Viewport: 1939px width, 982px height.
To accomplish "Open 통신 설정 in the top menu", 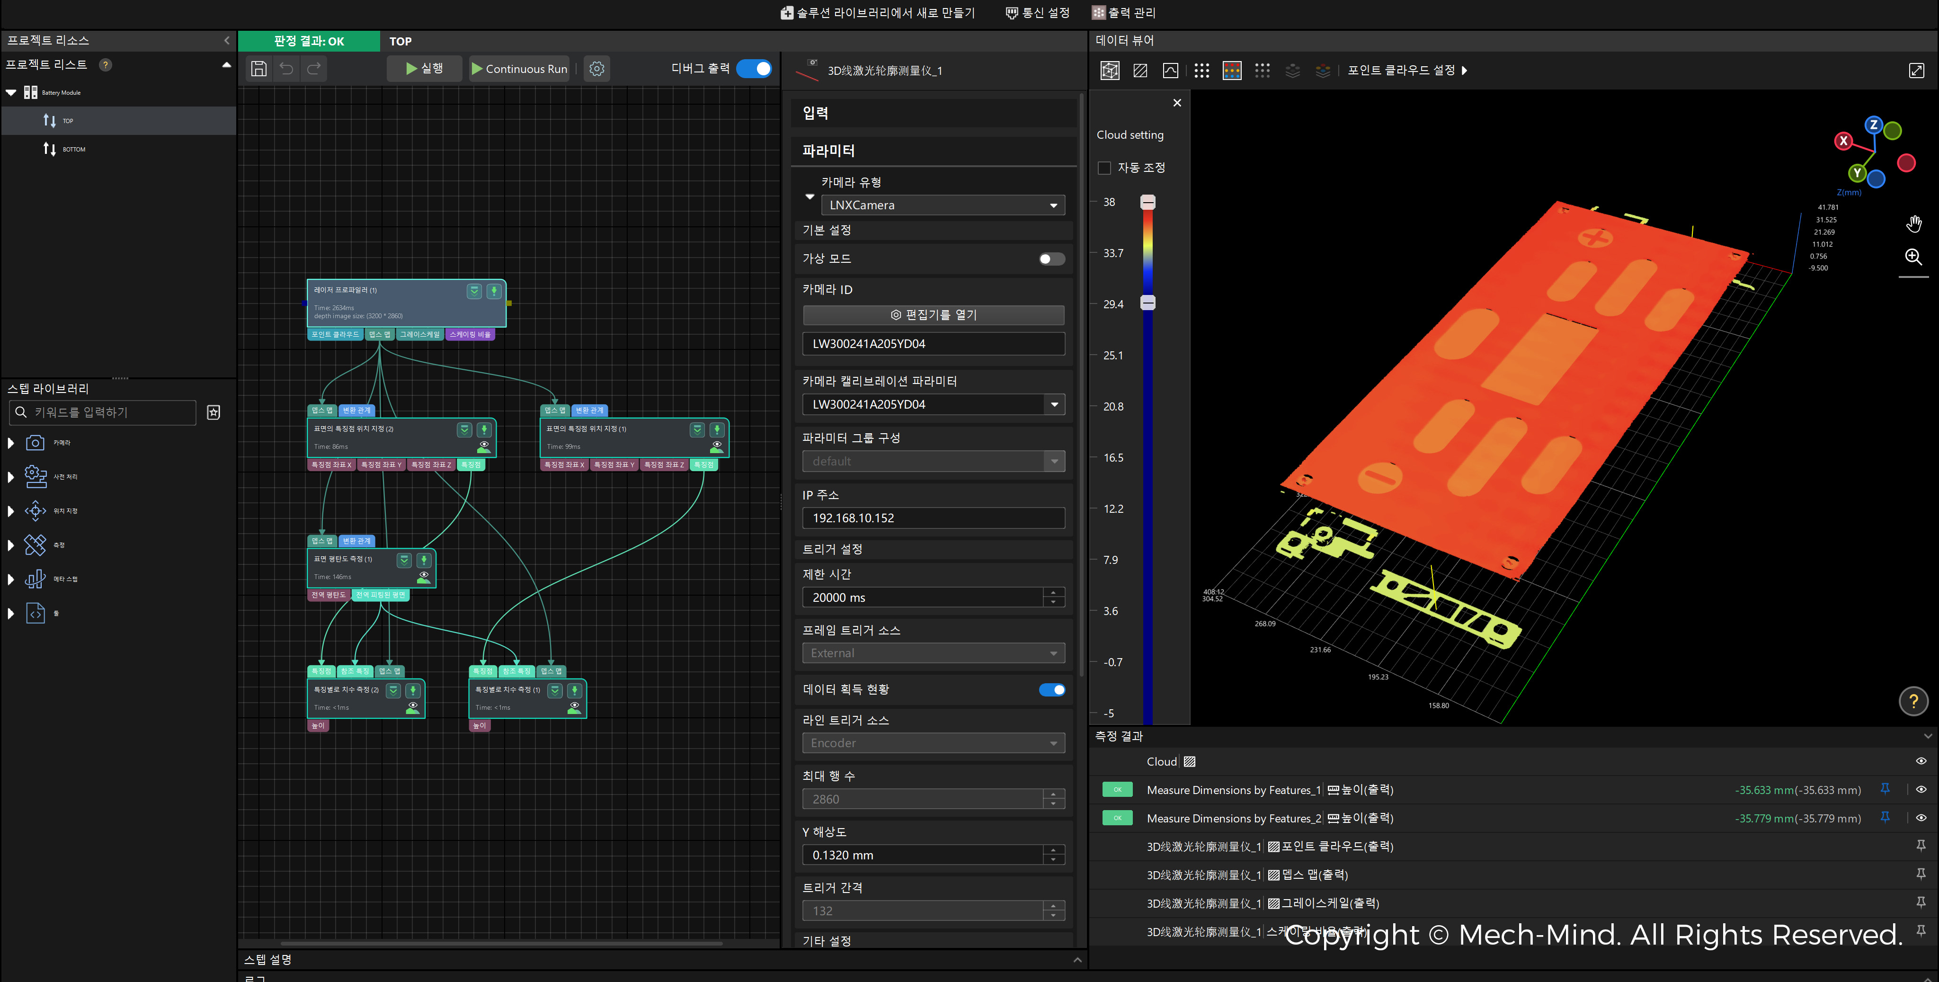I will point(1037,12).
